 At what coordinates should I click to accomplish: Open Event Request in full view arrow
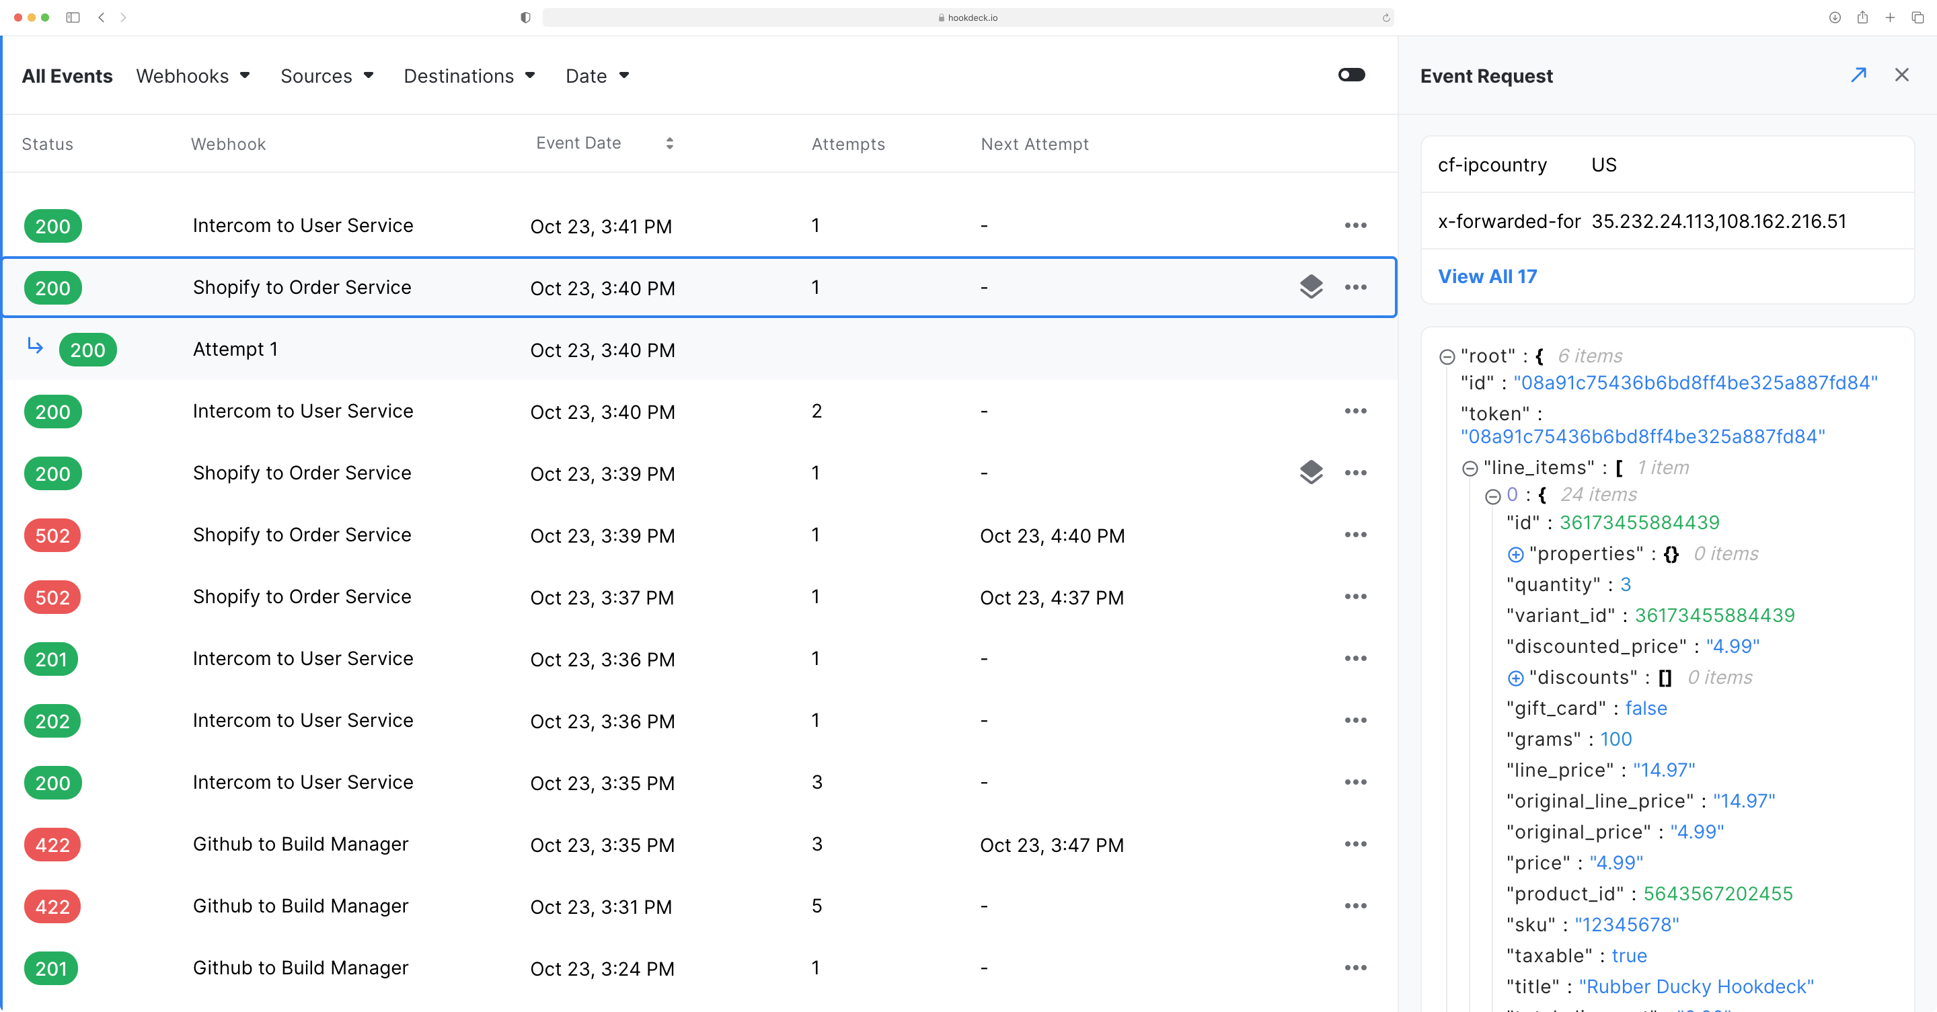tap(1858, 75)
